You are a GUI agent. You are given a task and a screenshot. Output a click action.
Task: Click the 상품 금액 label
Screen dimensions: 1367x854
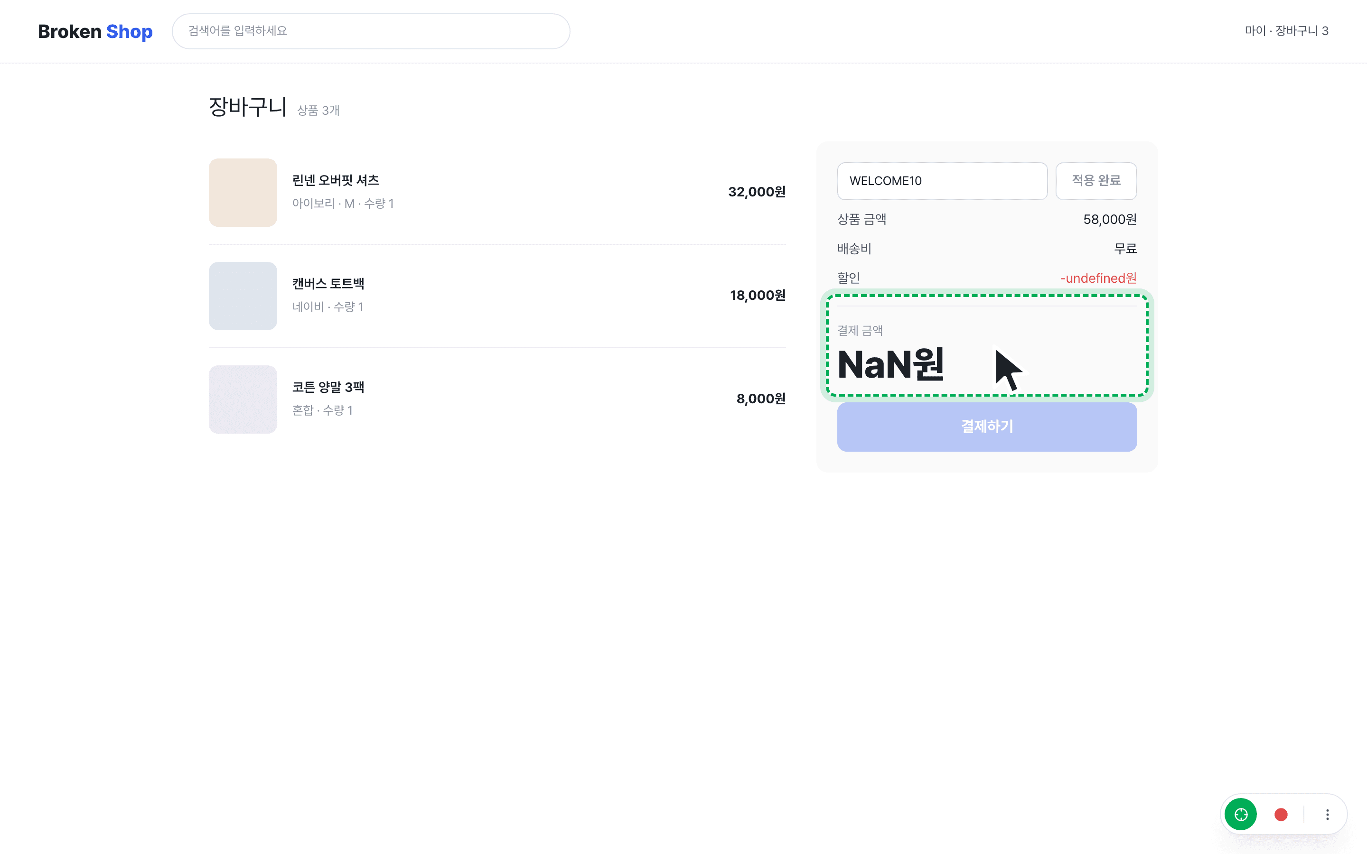[861, 219]
